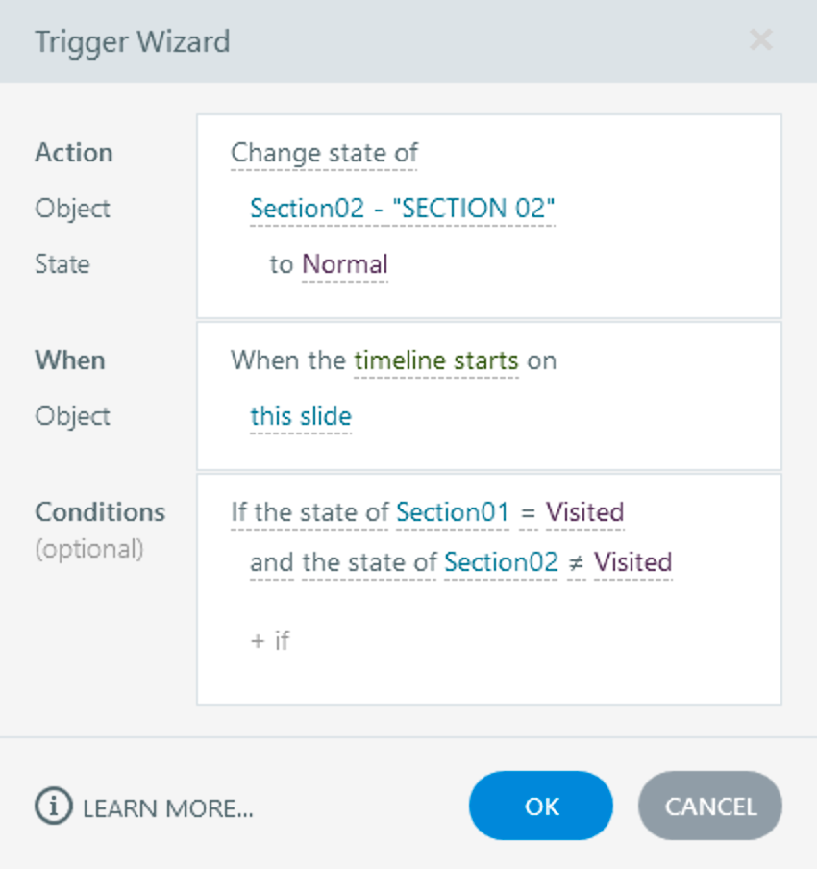Click 'If the state of' condition type
Image resolution: width=817 pixels, height=869 pixels.
(x=310, y=513)
